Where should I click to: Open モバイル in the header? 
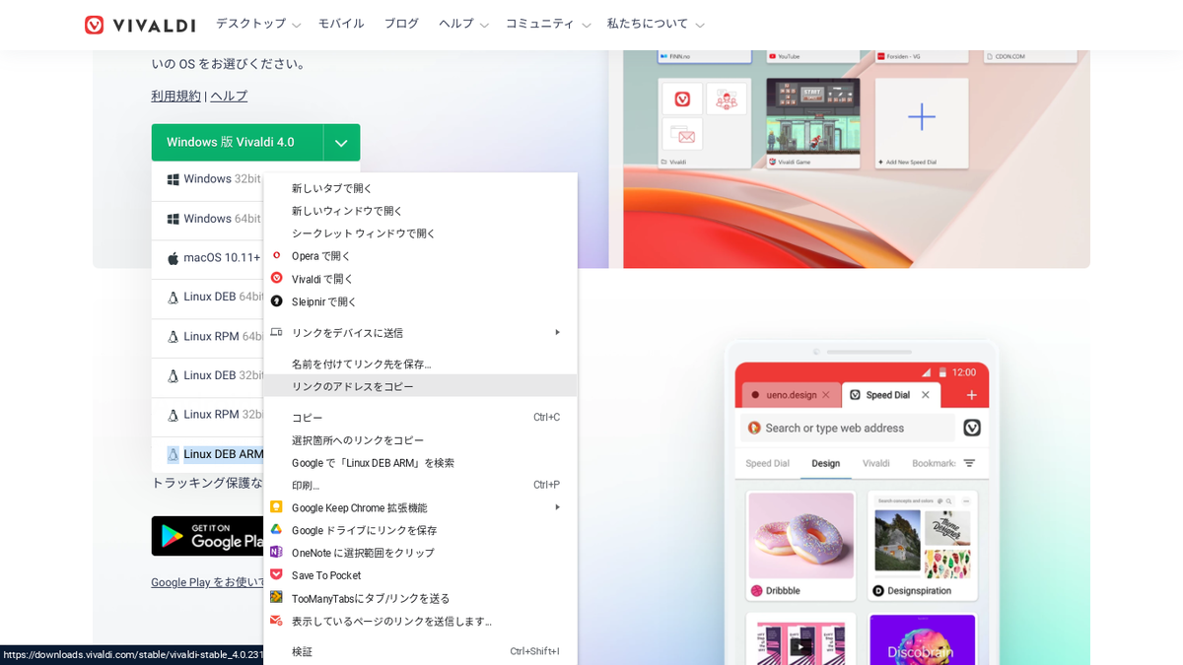point(341,24)
